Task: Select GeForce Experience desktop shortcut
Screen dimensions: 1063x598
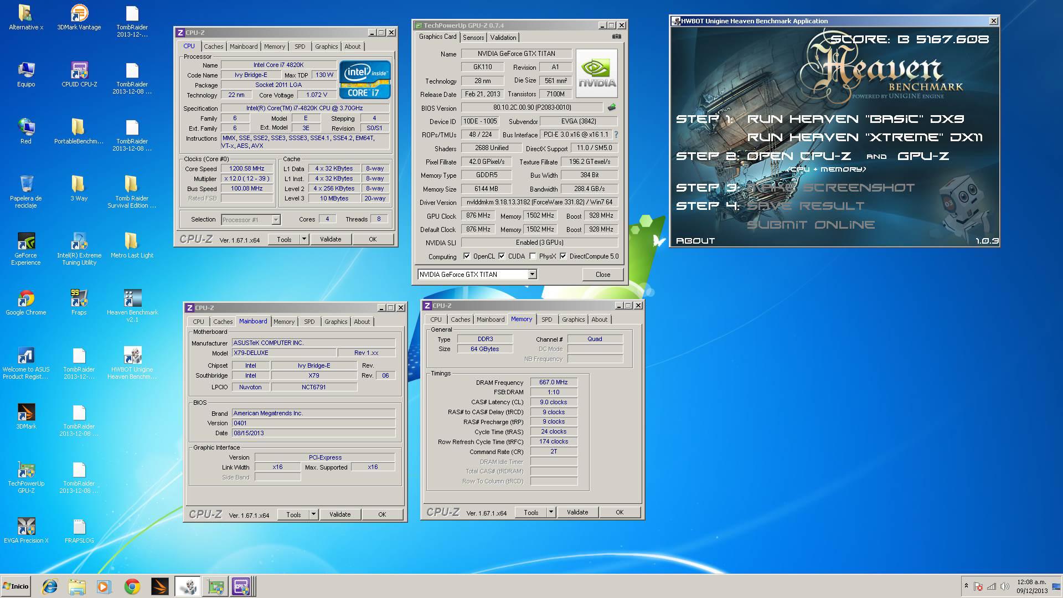Action: click(26, 249)
